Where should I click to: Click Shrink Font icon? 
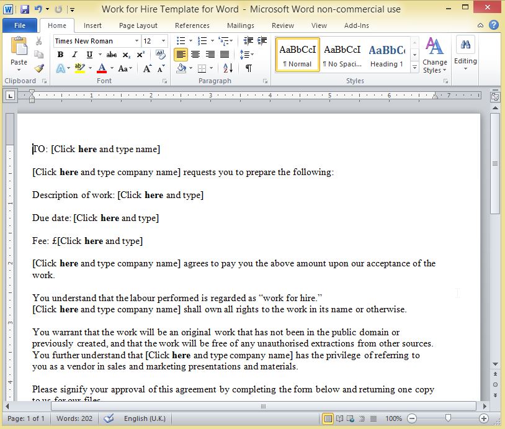coord(161,68)
